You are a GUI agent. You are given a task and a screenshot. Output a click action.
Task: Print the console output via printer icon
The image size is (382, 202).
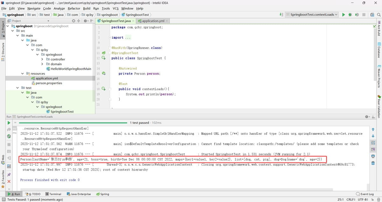point(373,156)
